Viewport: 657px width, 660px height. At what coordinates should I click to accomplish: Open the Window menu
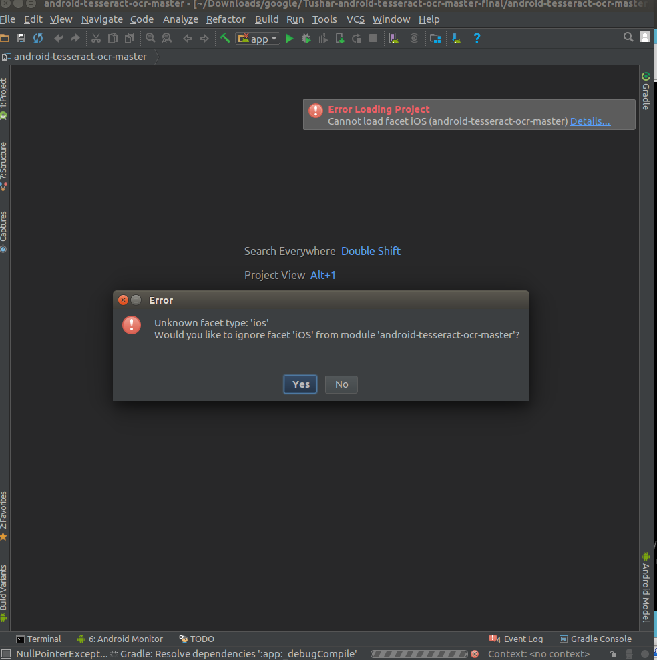click(x=391, y=19)
